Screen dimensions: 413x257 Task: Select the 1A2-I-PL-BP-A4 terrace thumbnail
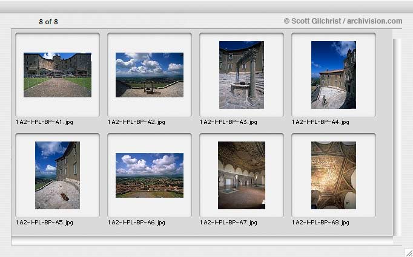(x=334, y=75)
